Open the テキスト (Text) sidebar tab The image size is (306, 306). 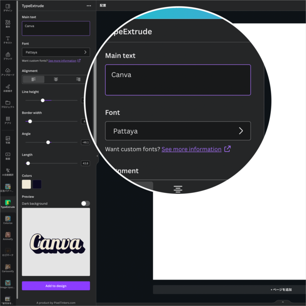point(8,40)
